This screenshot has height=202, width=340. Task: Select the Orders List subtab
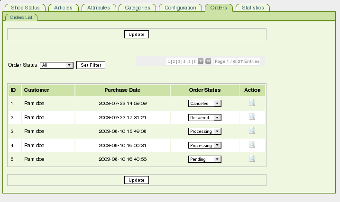(x=21, y=18)
